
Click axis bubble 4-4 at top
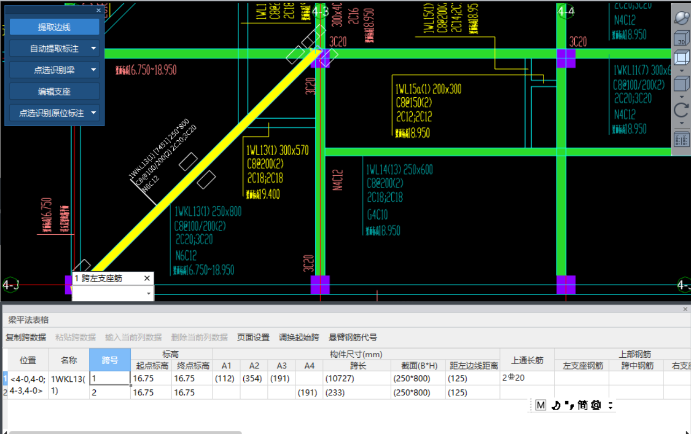pos(566,11)
